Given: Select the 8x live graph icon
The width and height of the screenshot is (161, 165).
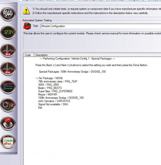Looking at the screenshot, I should (8, 50).
